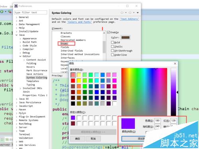Select Terminal in the preferences tree
Screen dimensions: 199x149
click(24, 134)
